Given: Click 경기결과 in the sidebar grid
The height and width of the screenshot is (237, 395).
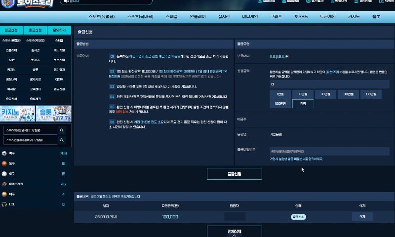Looking at the screenshot, I should point(59,70).
